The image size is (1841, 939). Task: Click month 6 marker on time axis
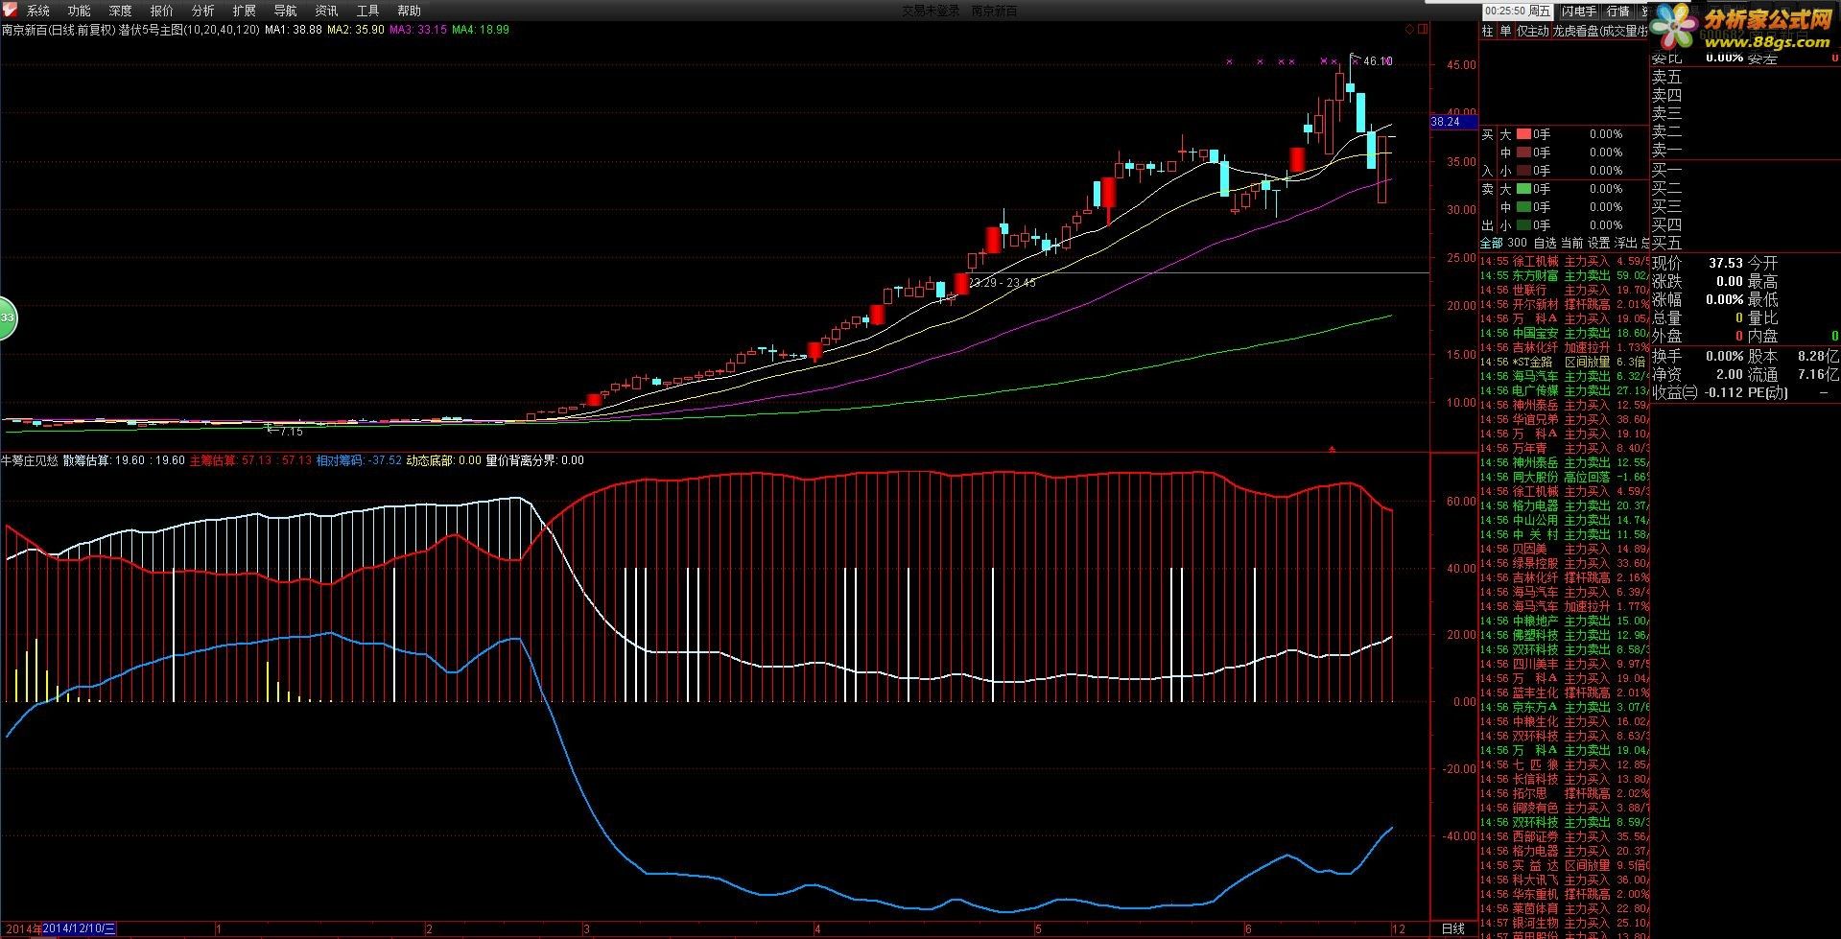click(1247, 928)
